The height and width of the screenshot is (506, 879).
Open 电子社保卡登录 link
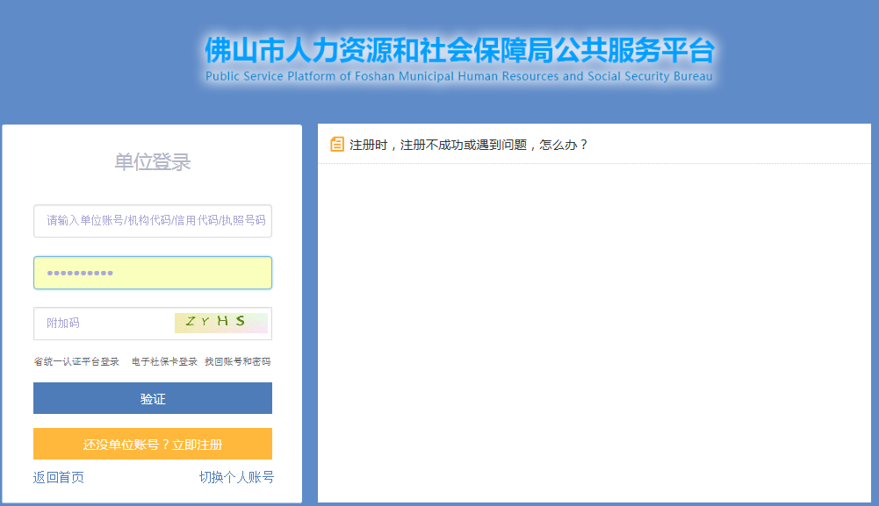point(164,361)
